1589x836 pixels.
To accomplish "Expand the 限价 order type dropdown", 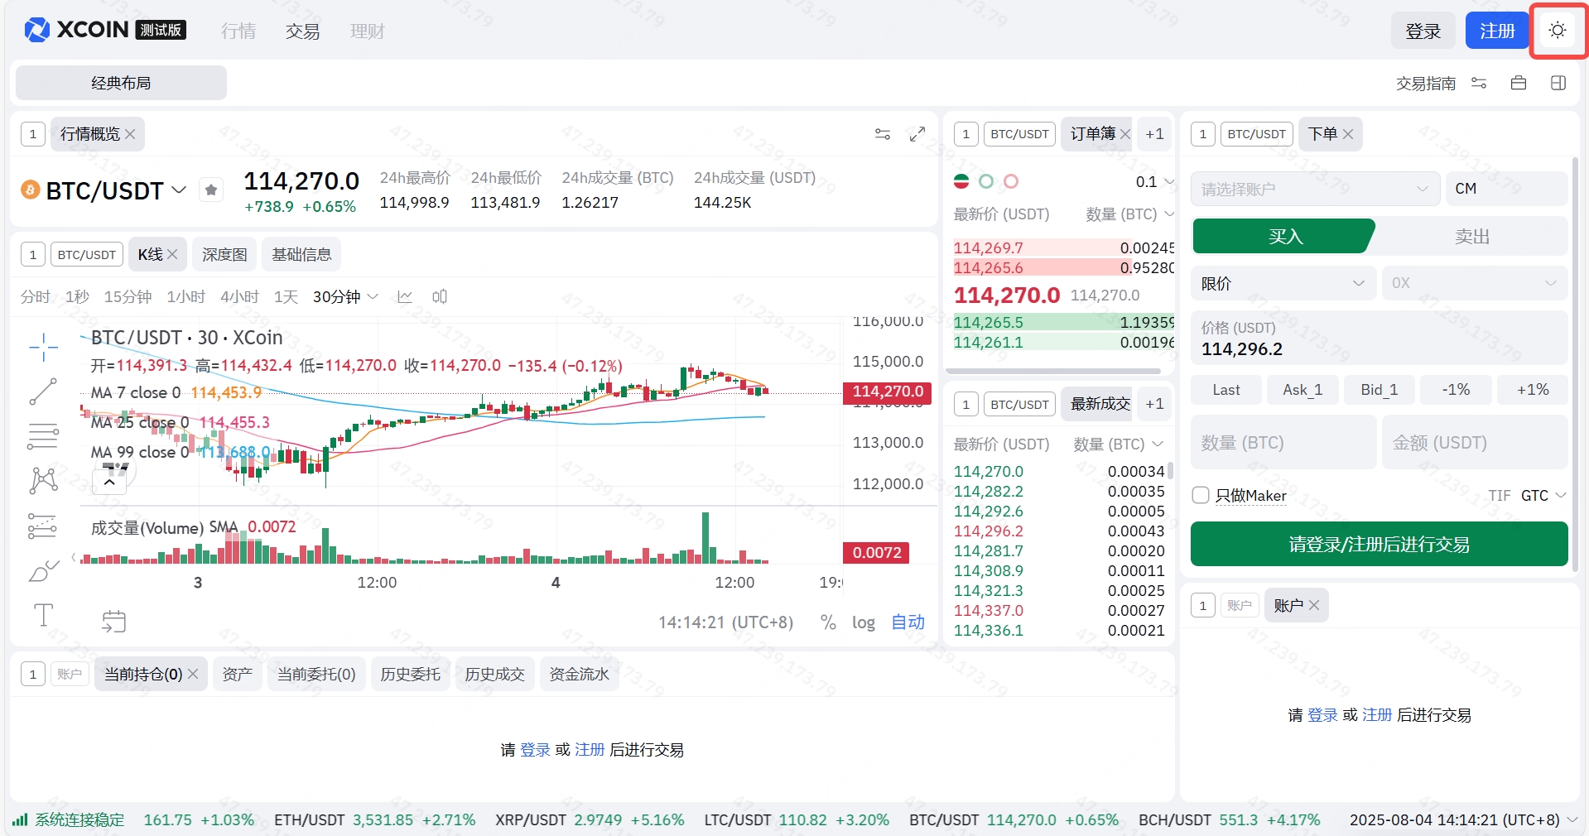I will point(1283,283).
